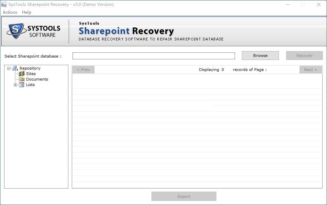Click the Browse button

tap(260, 56)
